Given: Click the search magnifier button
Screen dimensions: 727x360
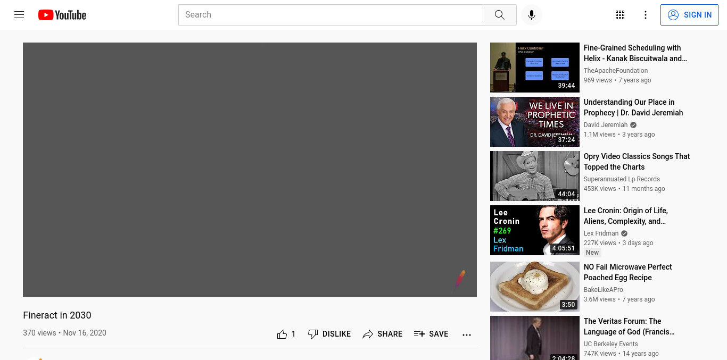Looking at the screenshot, I should (499, 15).
